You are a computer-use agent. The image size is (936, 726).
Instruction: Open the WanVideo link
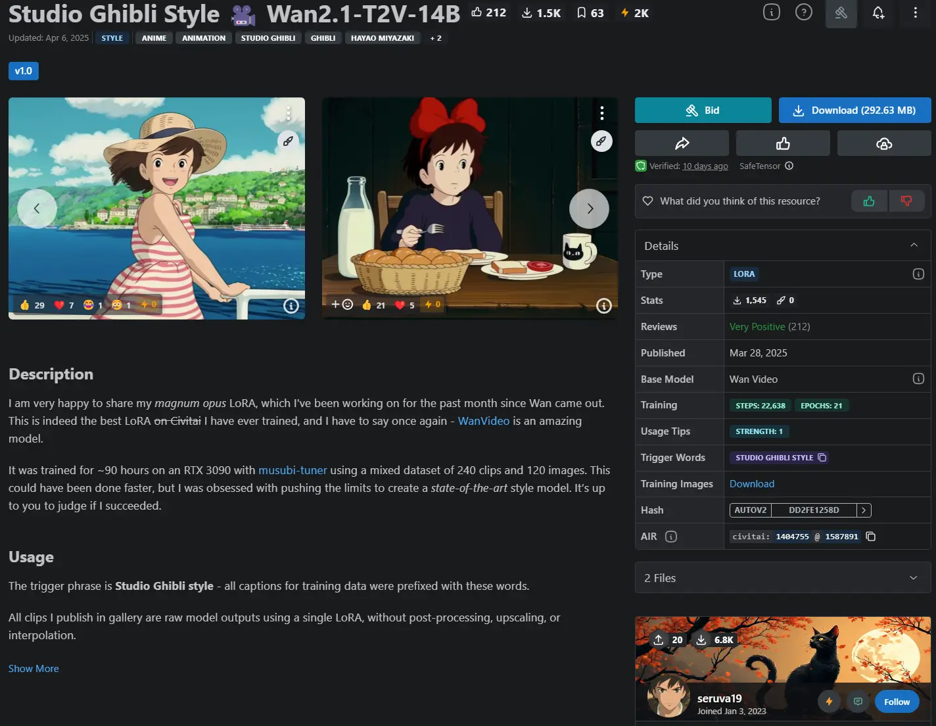coord(484,421)
